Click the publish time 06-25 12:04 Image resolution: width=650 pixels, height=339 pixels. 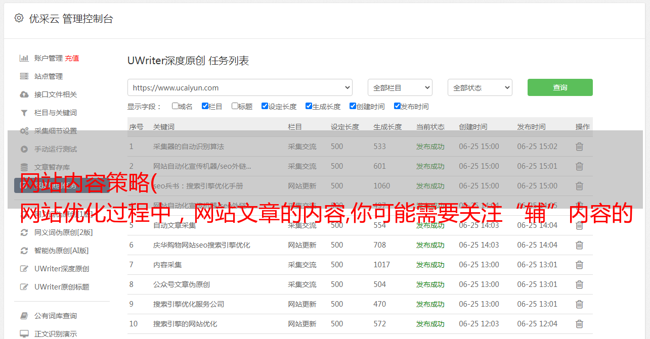point(537,324)
